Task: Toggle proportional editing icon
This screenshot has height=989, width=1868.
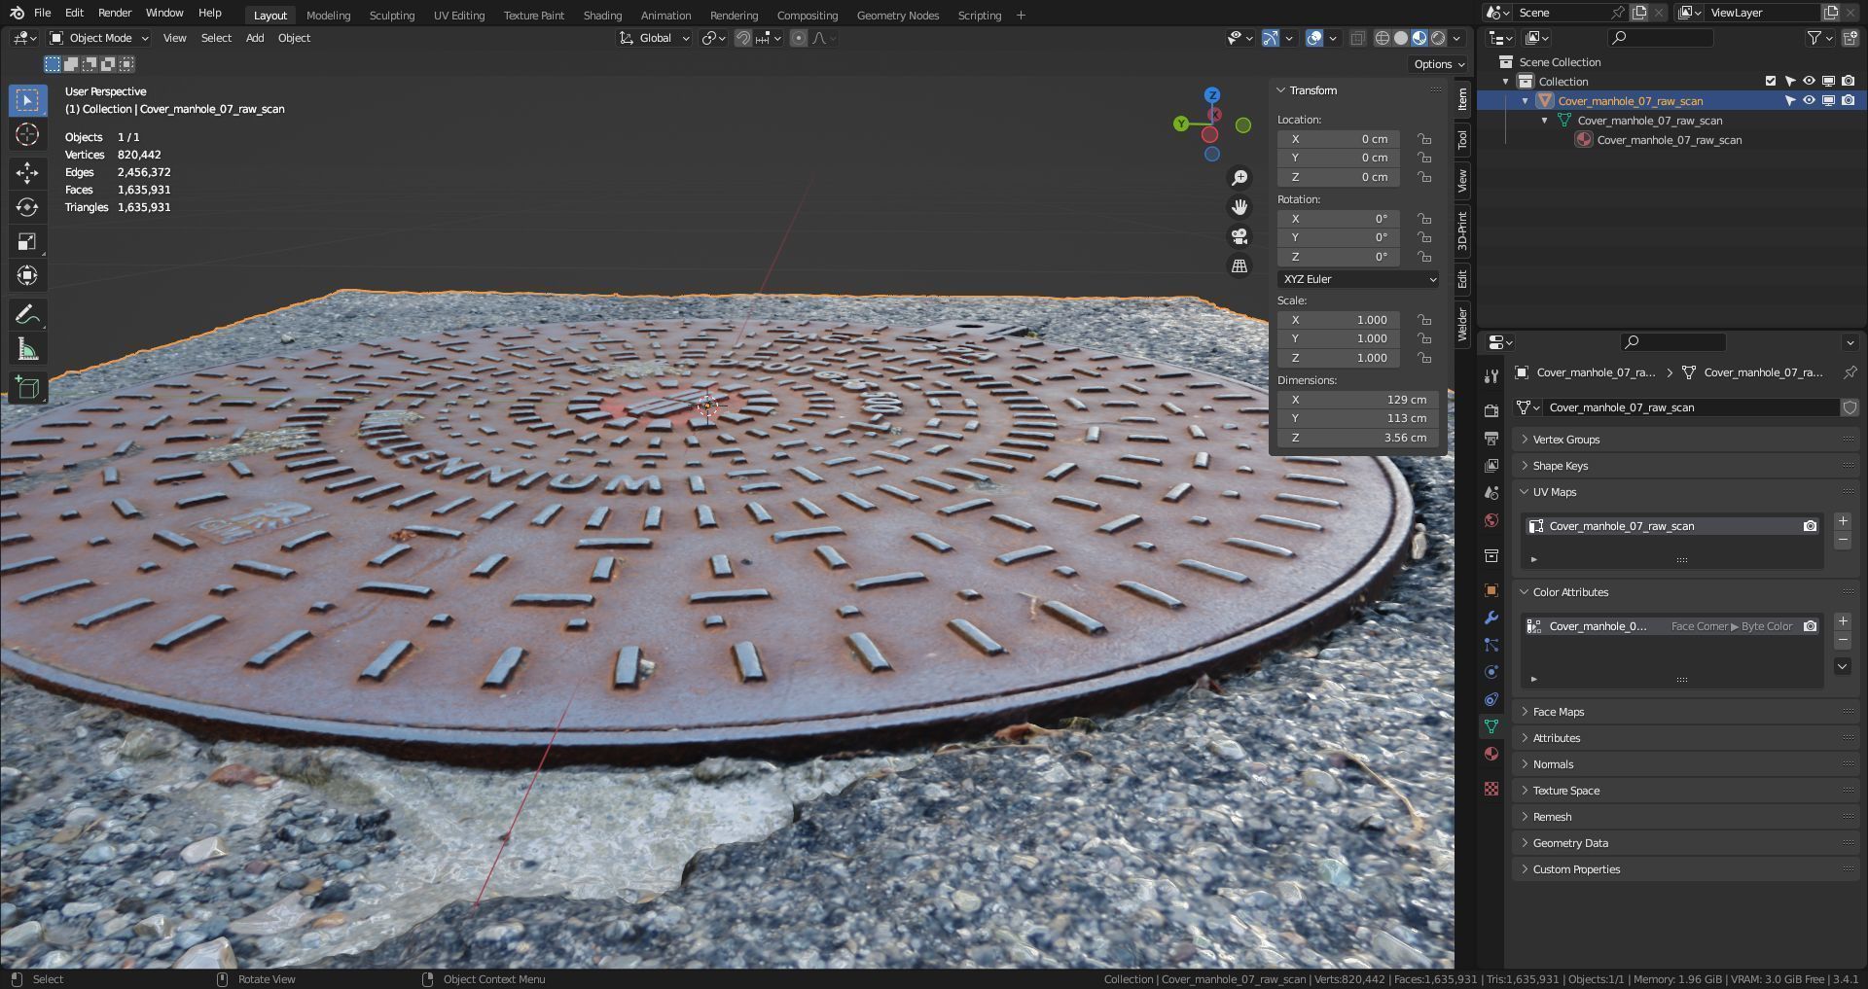Action: pos(799,38)
